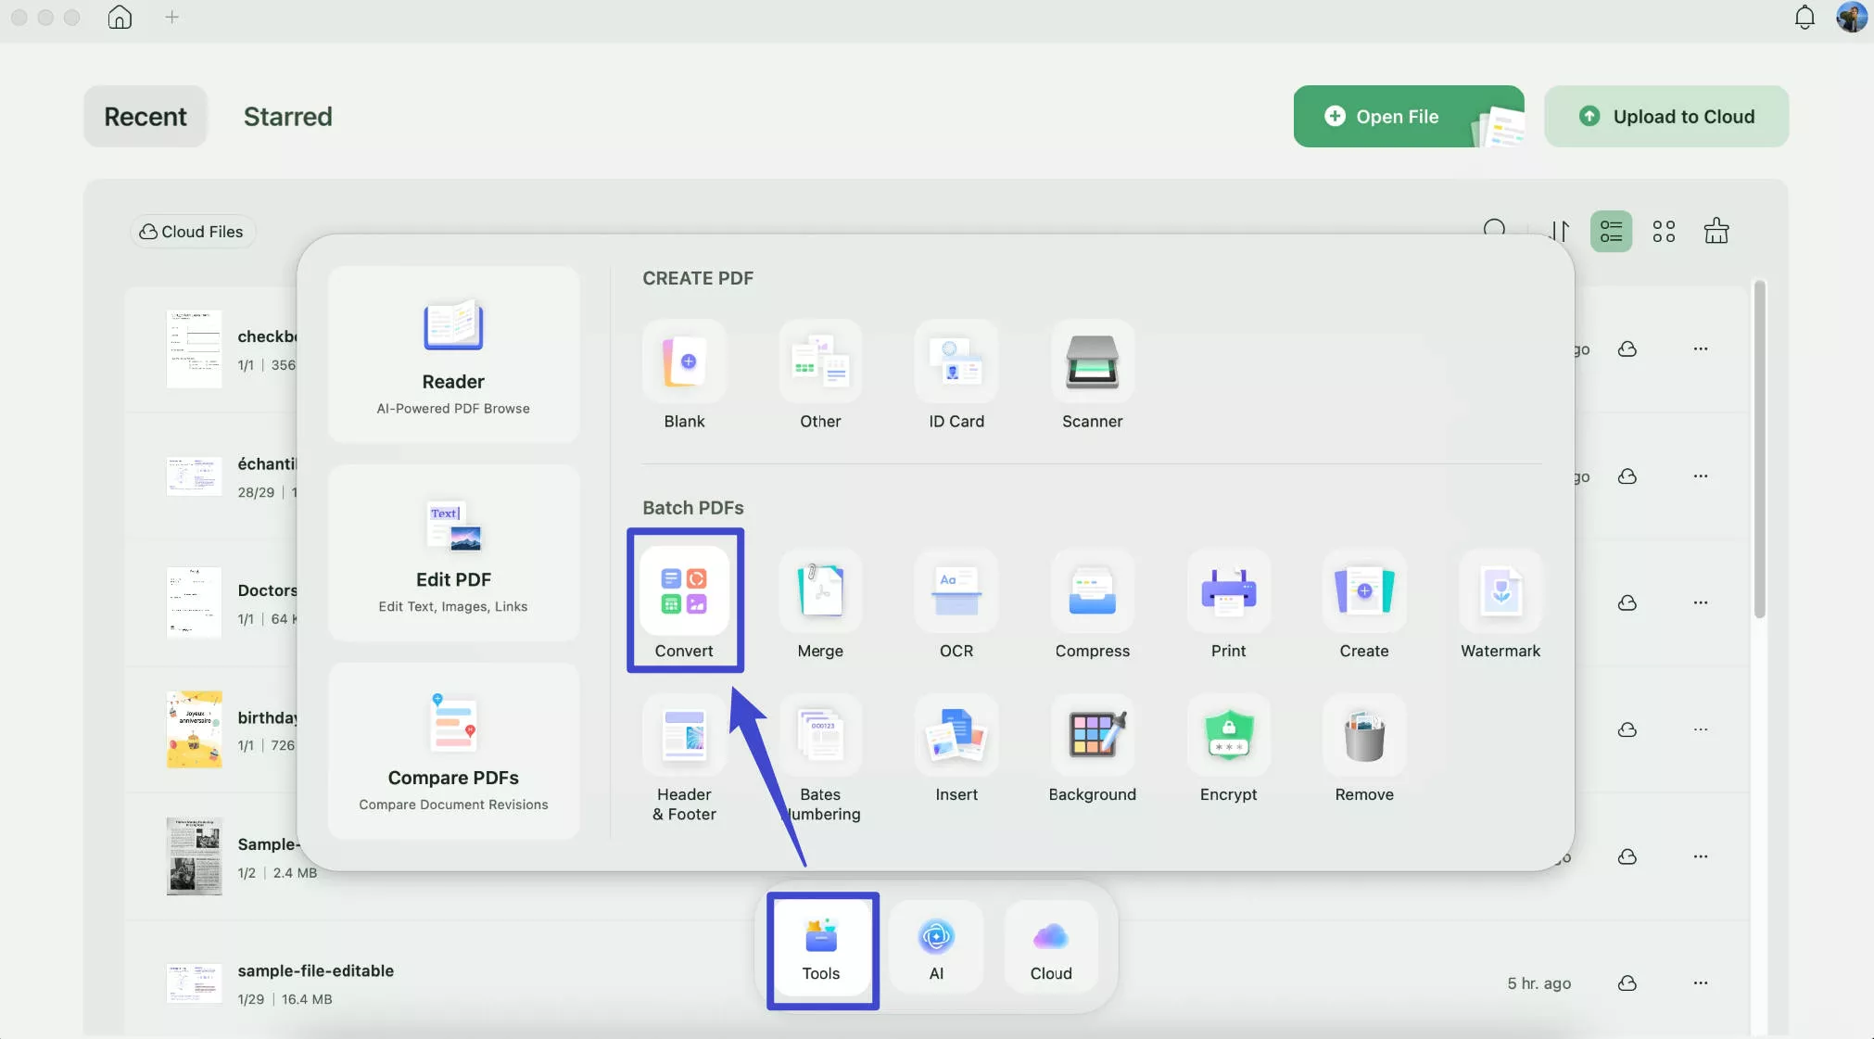This screenshot has height=1039, width=1874.
Task: Open the birthday file thumbnail
Action: pyautogui.click(x=194, y=729)
